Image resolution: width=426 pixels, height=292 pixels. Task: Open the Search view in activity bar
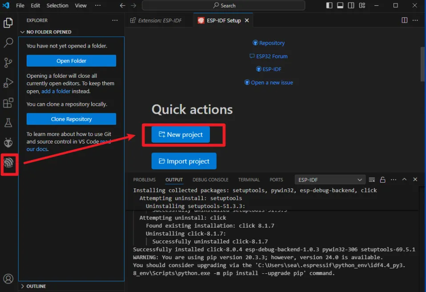(x=8, y=43)
